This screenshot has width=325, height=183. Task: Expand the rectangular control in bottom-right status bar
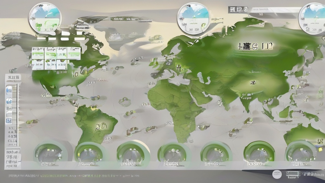point(293,173)
